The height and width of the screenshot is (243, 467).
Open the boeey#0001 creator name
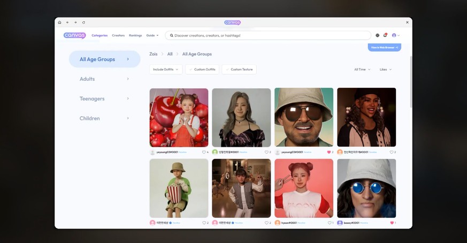(x=352, y=223)
